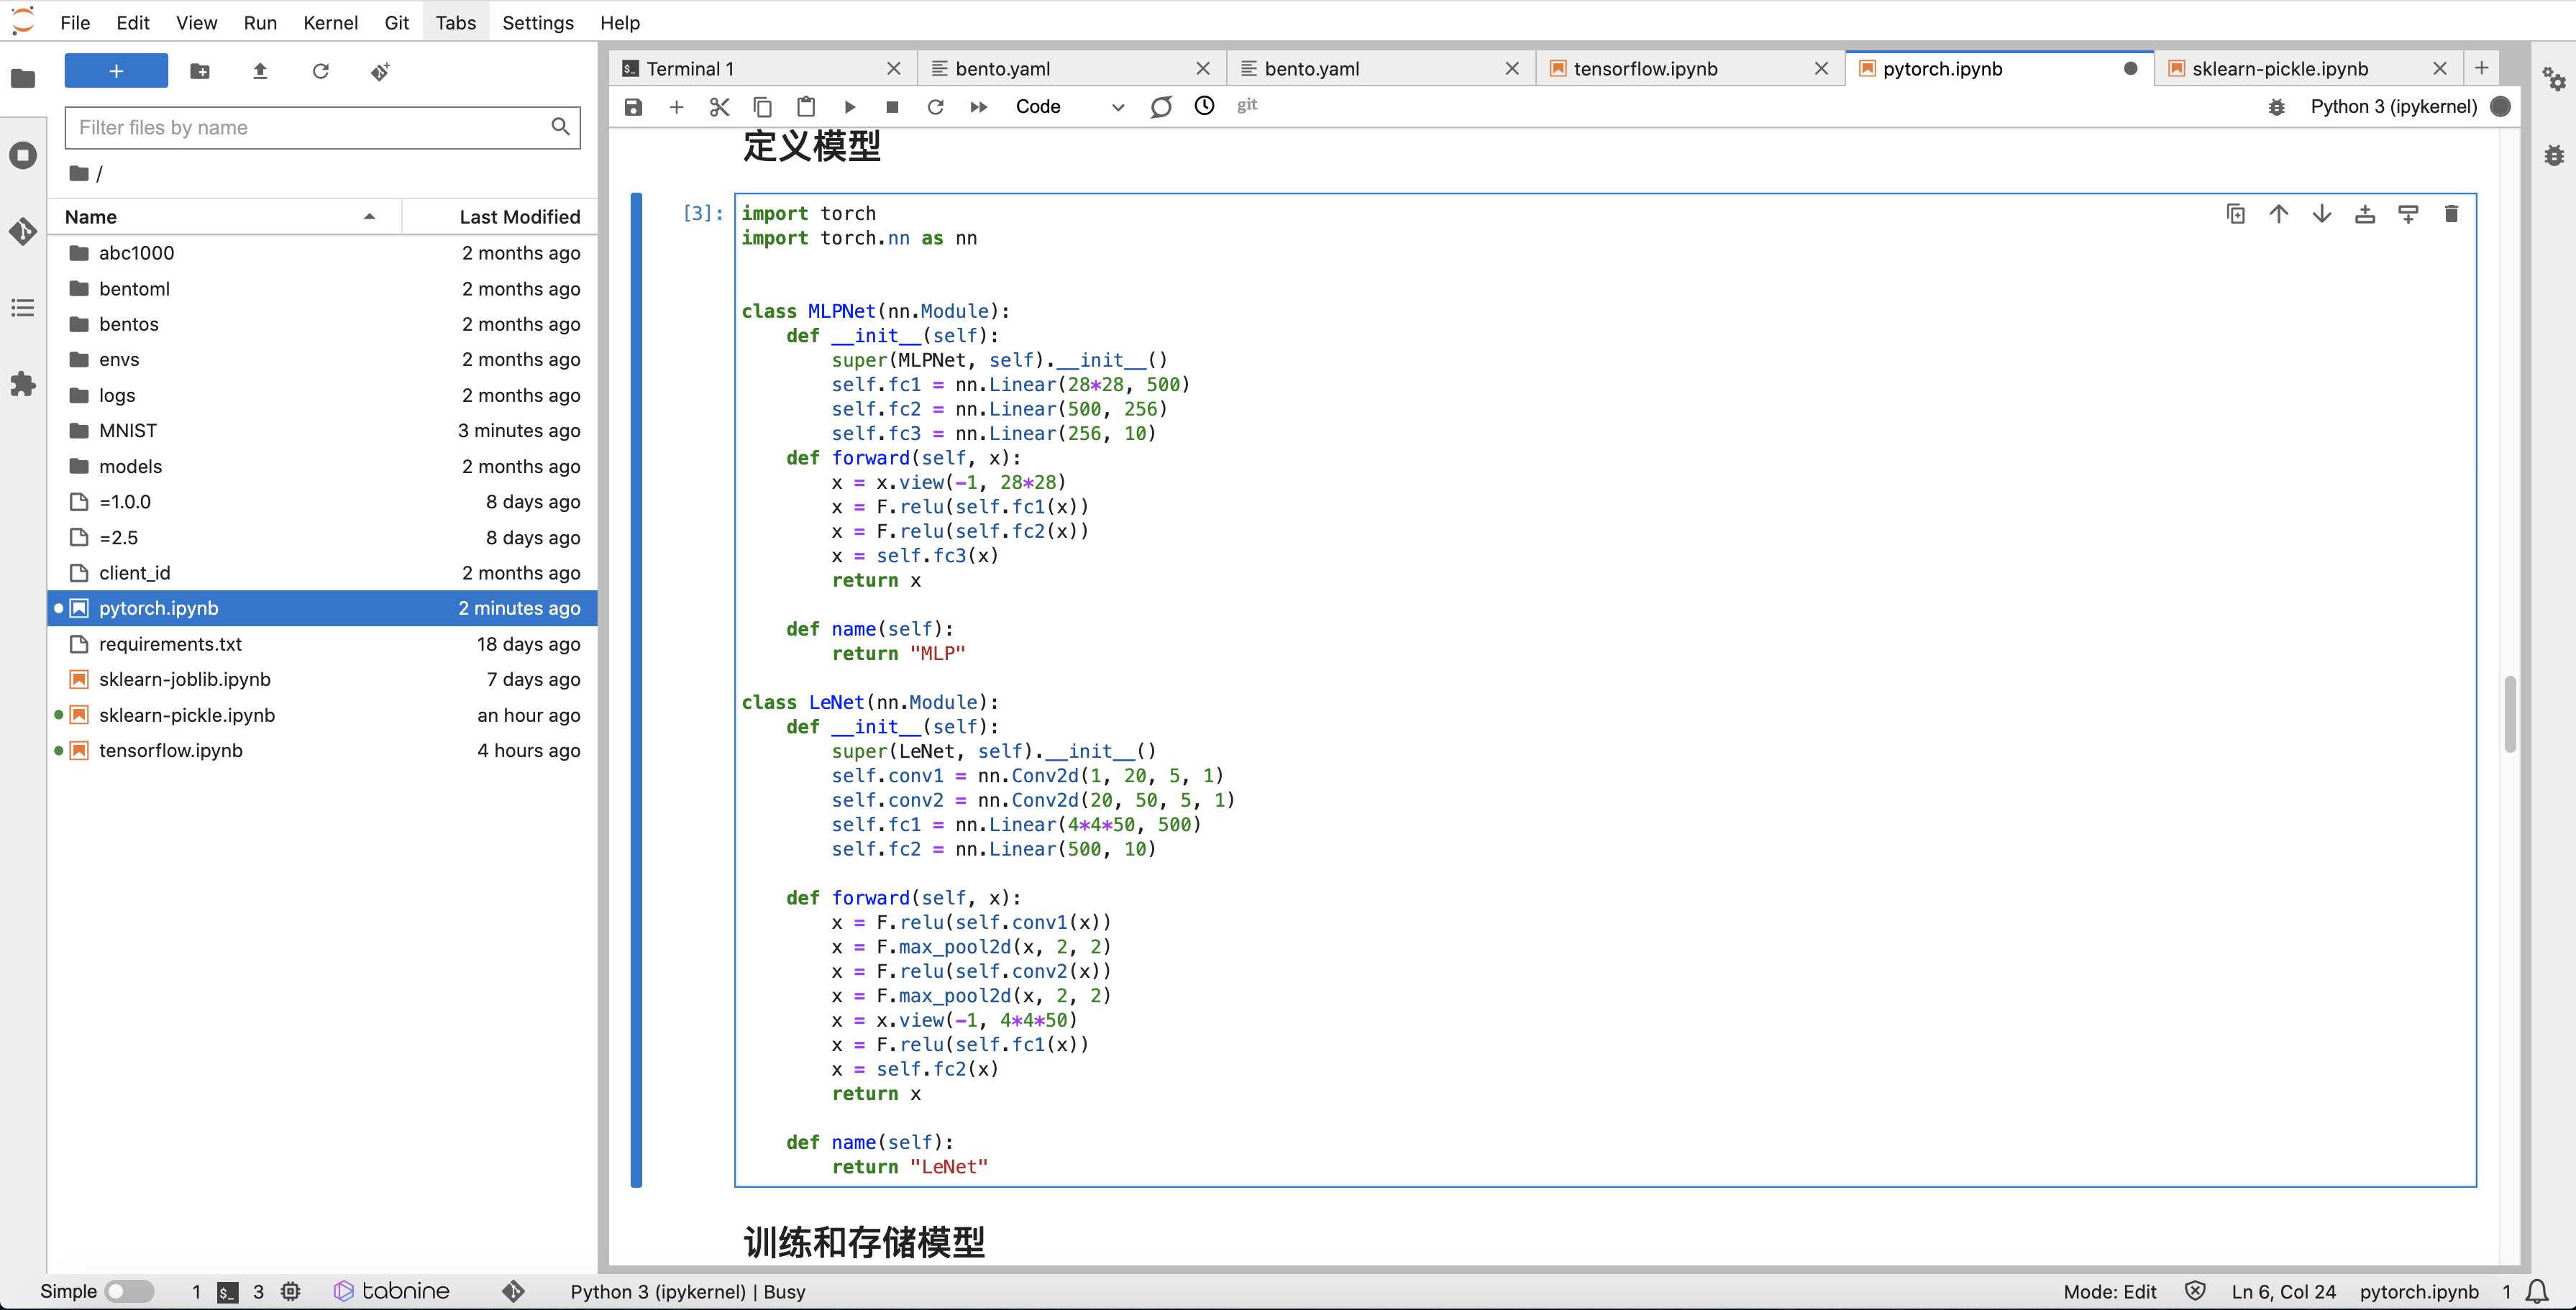This screenshot has width=2576, height=1310.
Task: Save the notebook with the save icon
Action: click(633, 107)
